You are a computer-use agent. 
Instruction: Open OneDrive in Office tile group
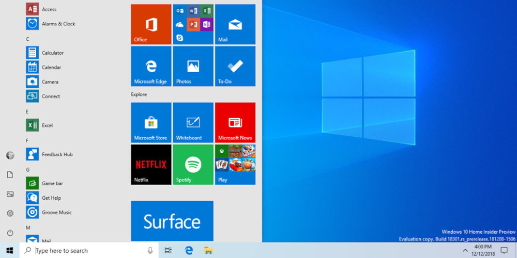[180, 24]
